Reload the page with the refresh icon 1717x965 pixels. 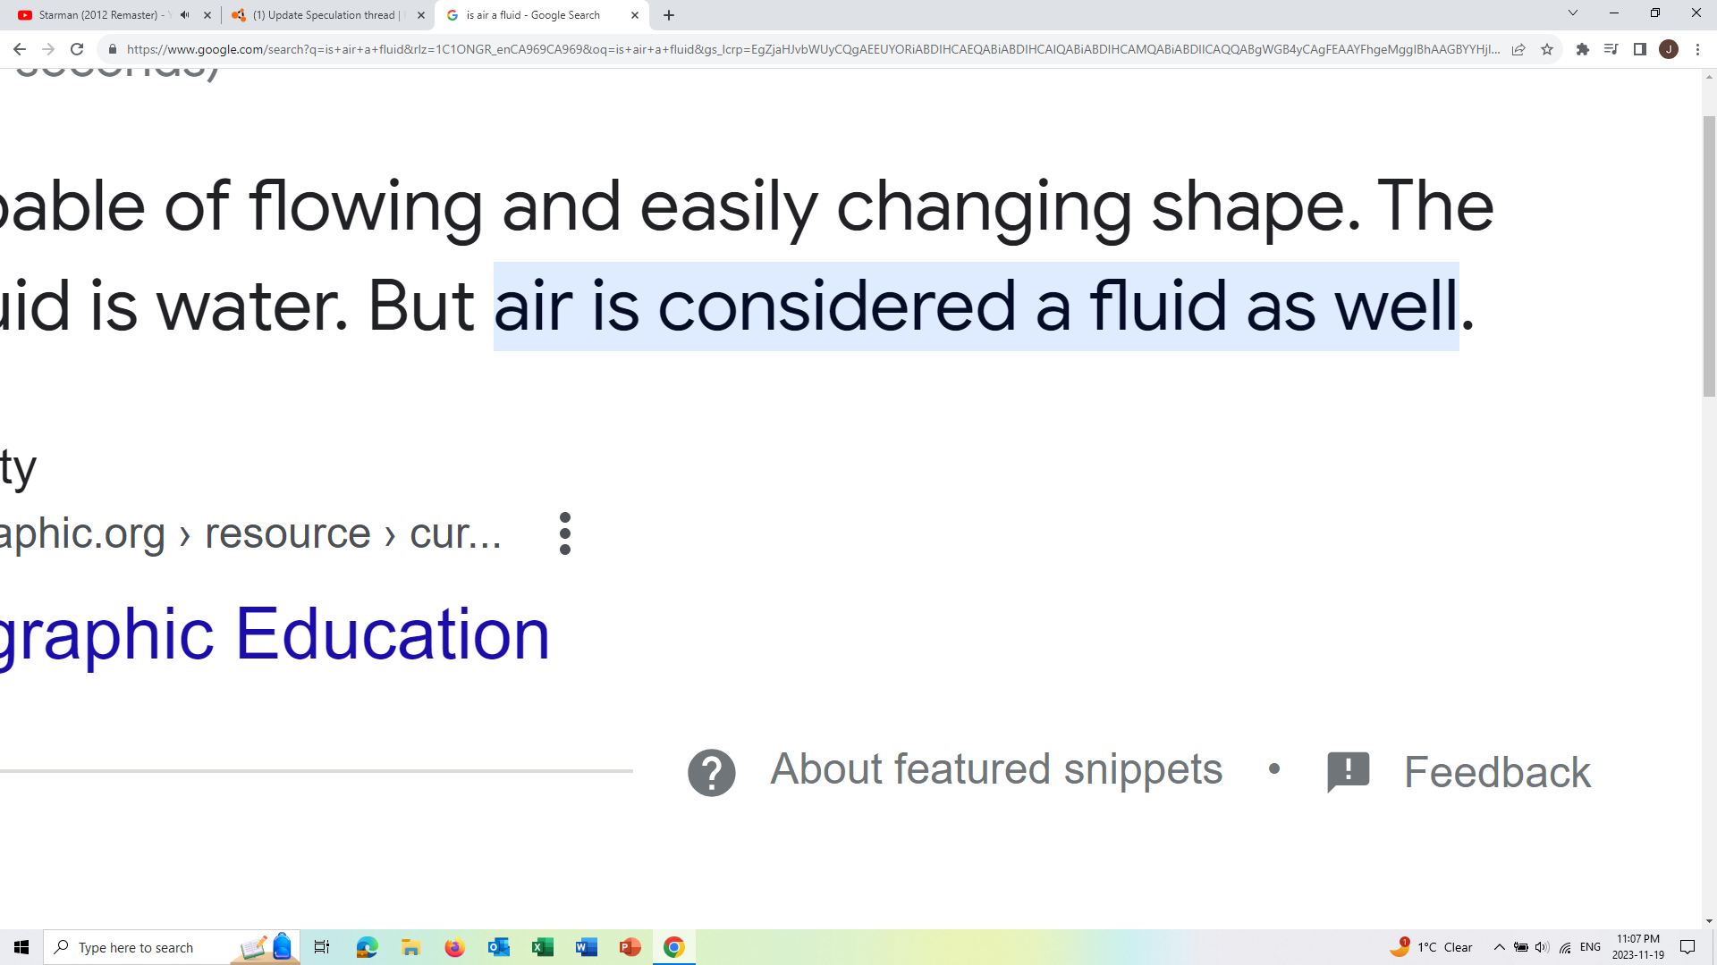coord(77,49)
